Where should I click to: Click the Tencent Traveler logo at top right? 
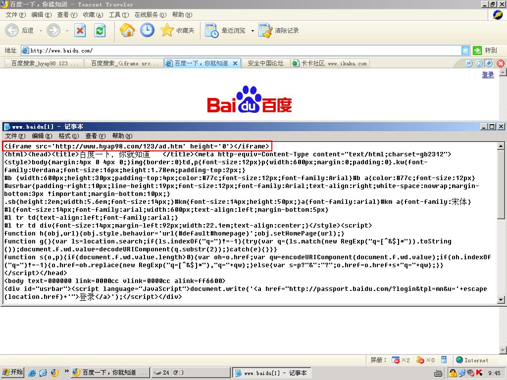pyautogui.click(x=498, y=15)
